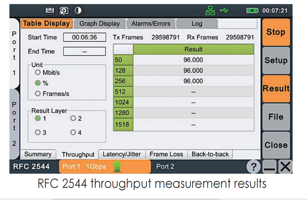Tap the green link-up arrow on Port 1
The image size is (307, 200).
(x=117, y=167)
